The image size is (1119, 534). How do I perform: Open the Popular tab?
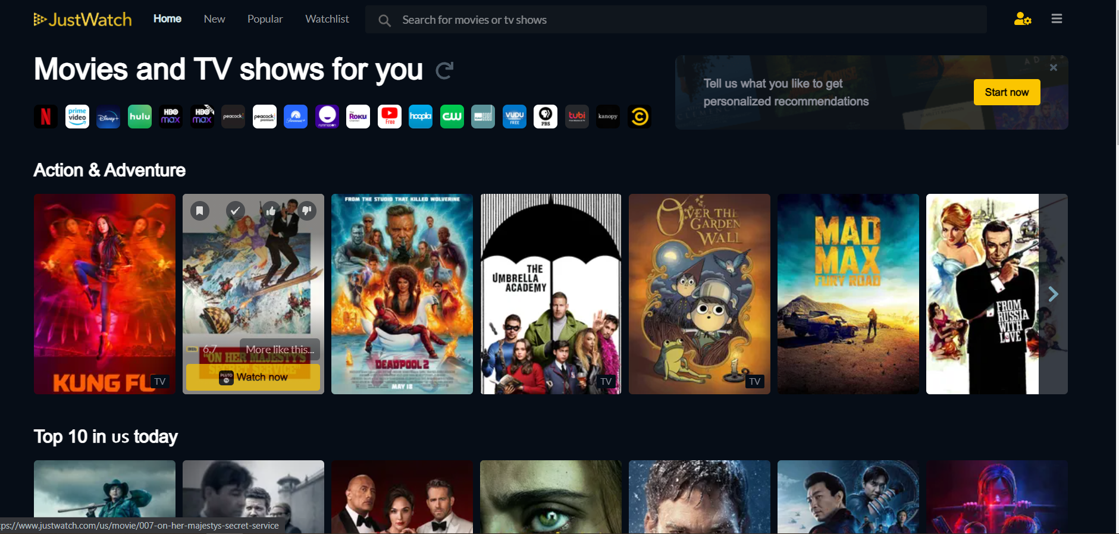point(265,19)
